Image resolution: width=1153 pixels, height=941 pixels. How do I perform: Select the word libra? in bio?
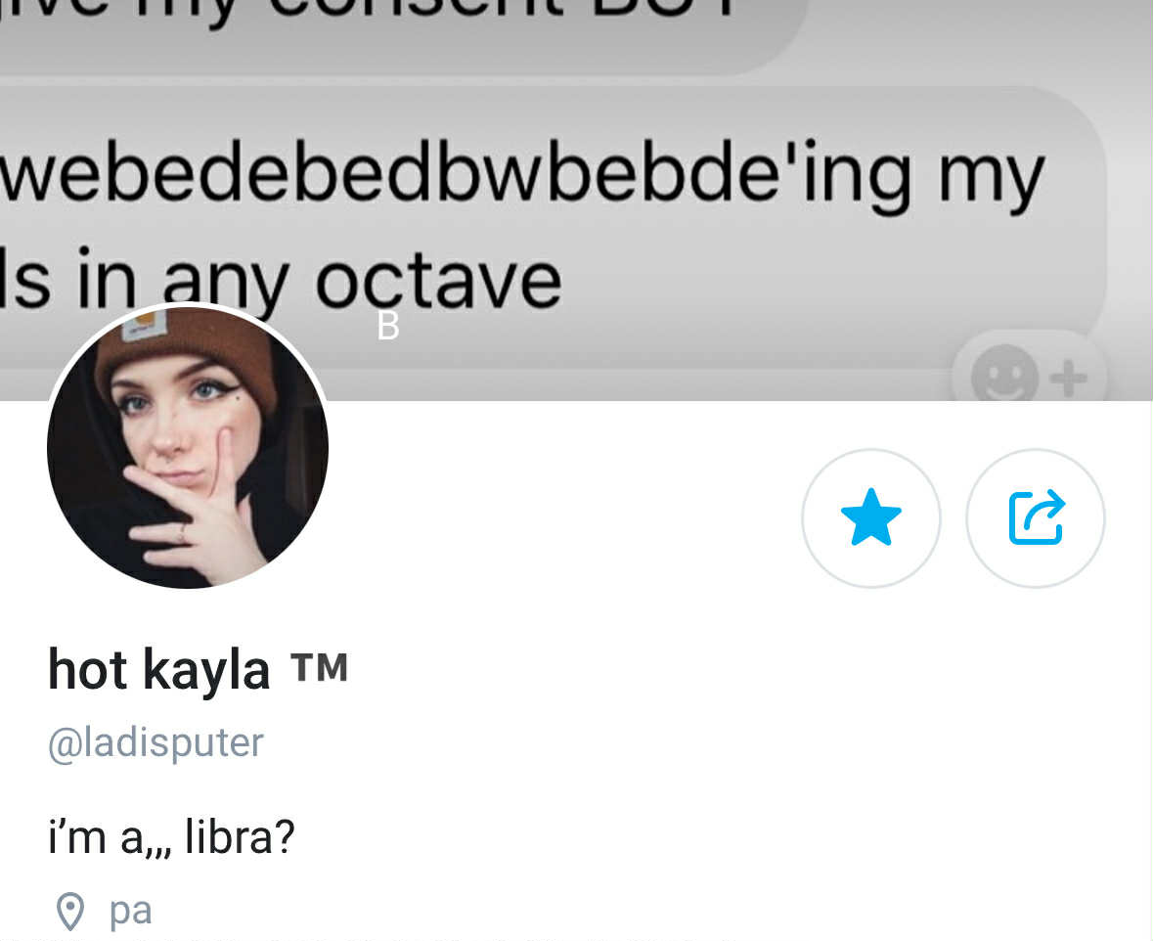240,837
